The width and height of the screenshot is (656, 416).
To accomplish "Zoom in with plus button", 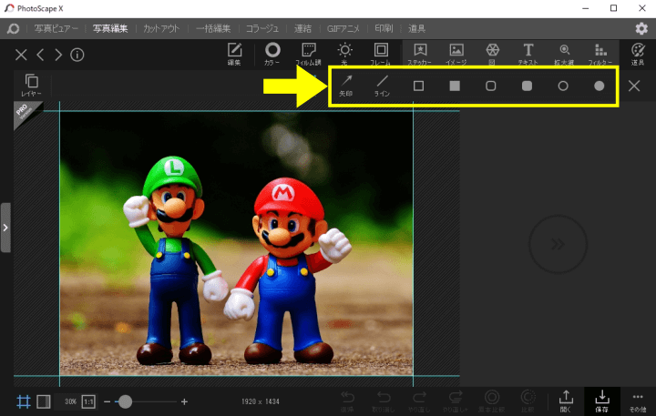I will tap(184, 401).
